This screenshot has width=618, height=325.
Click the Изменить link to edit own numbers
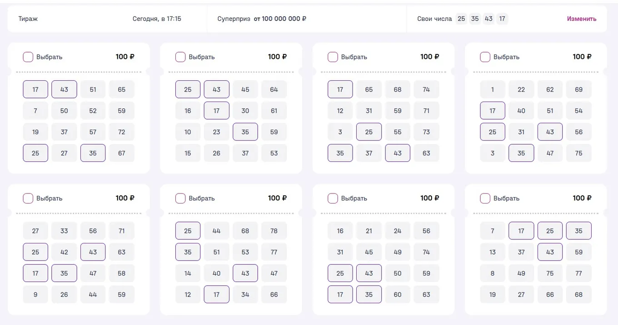pos(582,19)
